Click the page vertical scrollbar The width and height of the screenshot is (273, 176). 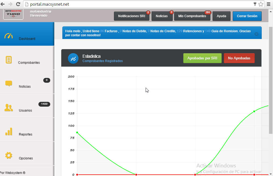[271, 81]
